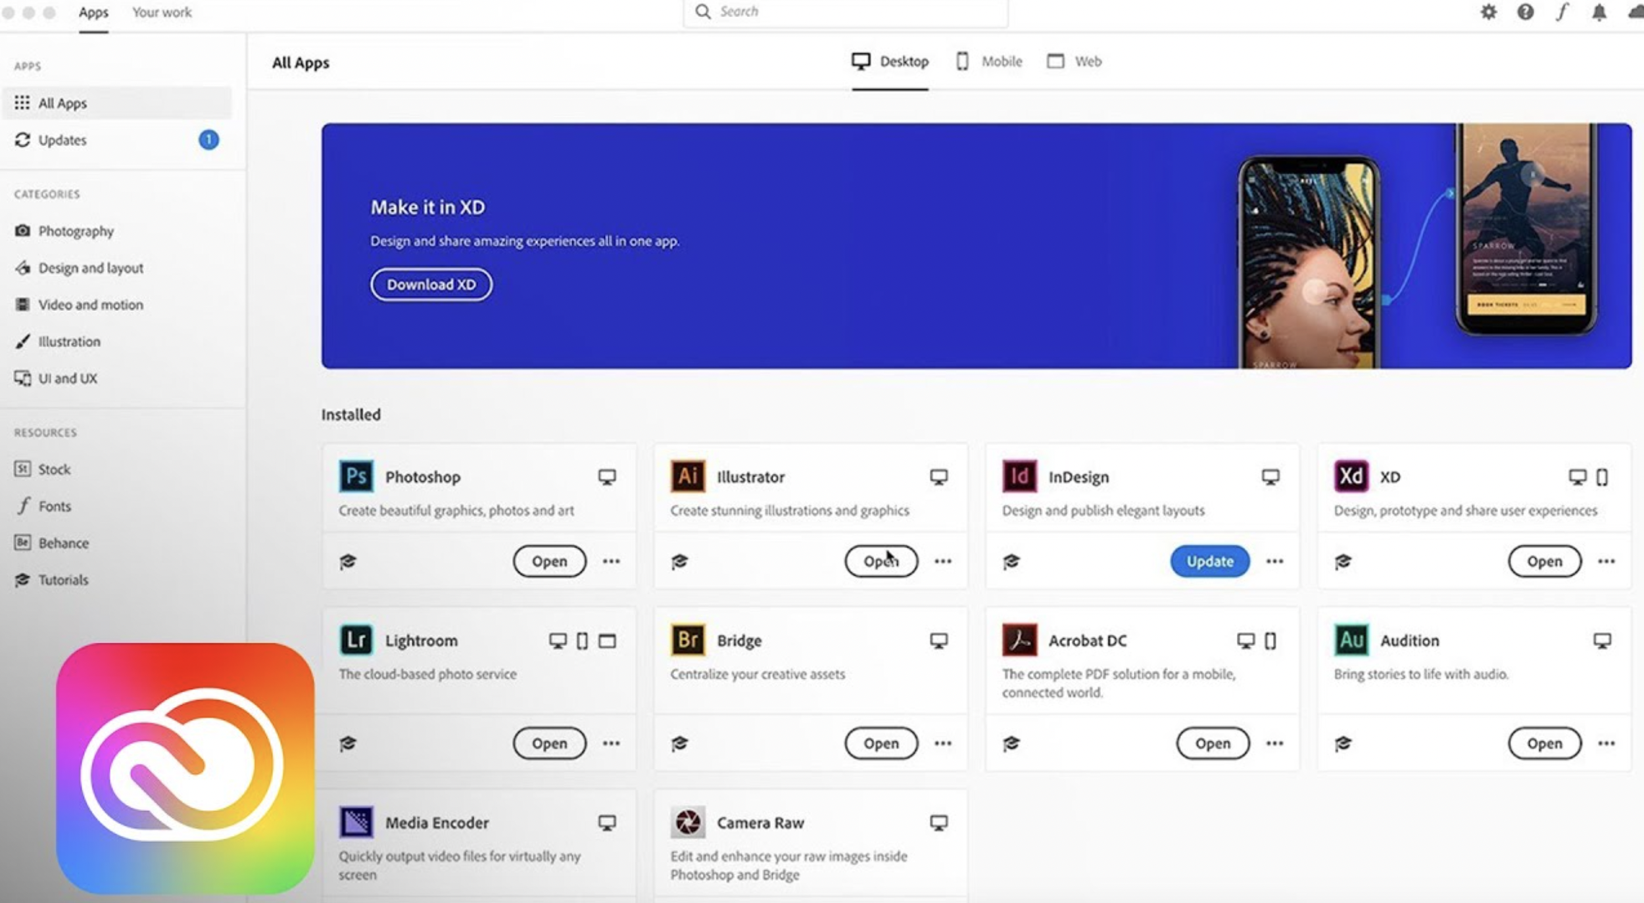Click the Photoshop app icon
1644x903 pixels.
click(x=356, y=476)
